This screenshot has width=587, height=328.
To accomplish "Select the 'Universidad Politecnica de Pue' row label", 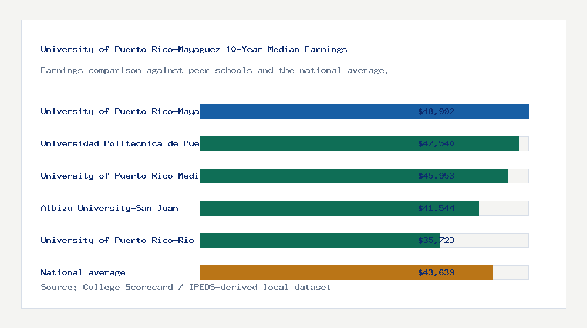I will [x=120, y=143].
